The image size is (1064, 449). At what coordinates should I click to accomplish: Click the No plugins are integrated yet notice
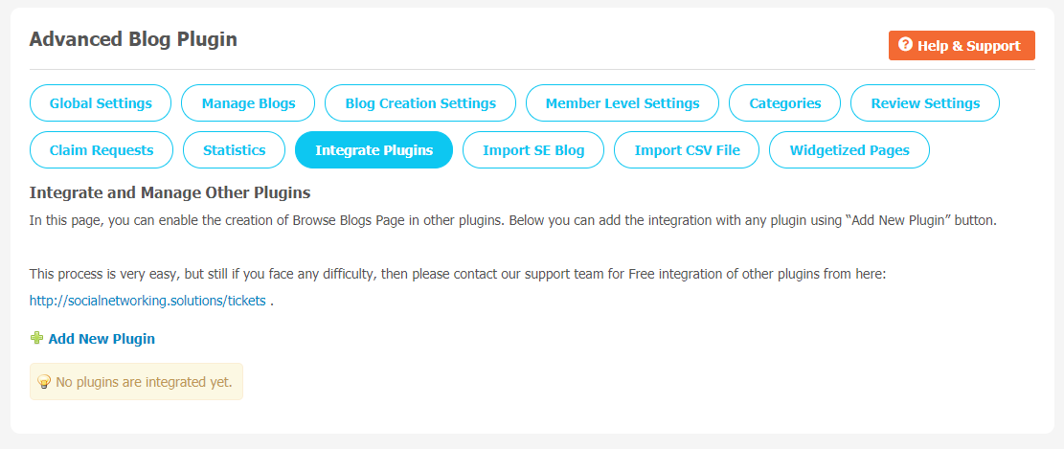[x=136, y=382]
